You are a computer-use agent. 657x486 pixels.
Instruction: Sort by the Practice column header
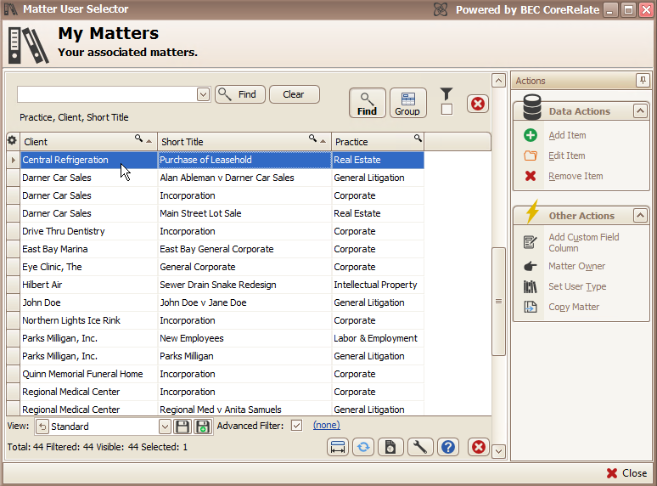coord(378,142)
